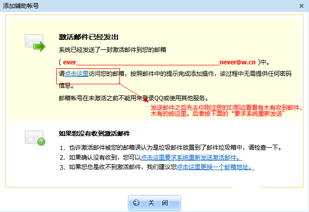Click 点击这里要求系统重新发送激活邮件 link
This screenshot has width=309, height=212.
(x=192, y=158)
